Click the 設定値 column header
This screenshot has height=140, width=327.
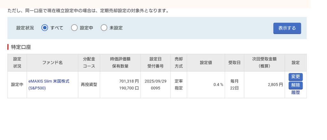click(206, 63)
